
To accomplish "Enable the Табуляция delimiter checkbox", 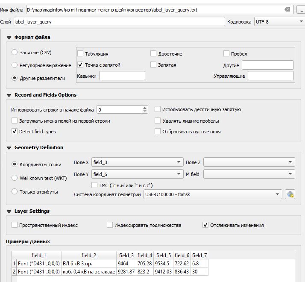I will (80, 54).
